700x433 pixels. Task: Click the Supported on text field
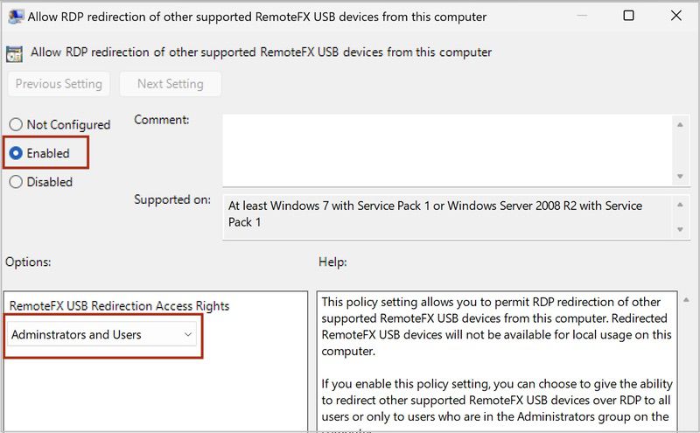pos(447,217)
